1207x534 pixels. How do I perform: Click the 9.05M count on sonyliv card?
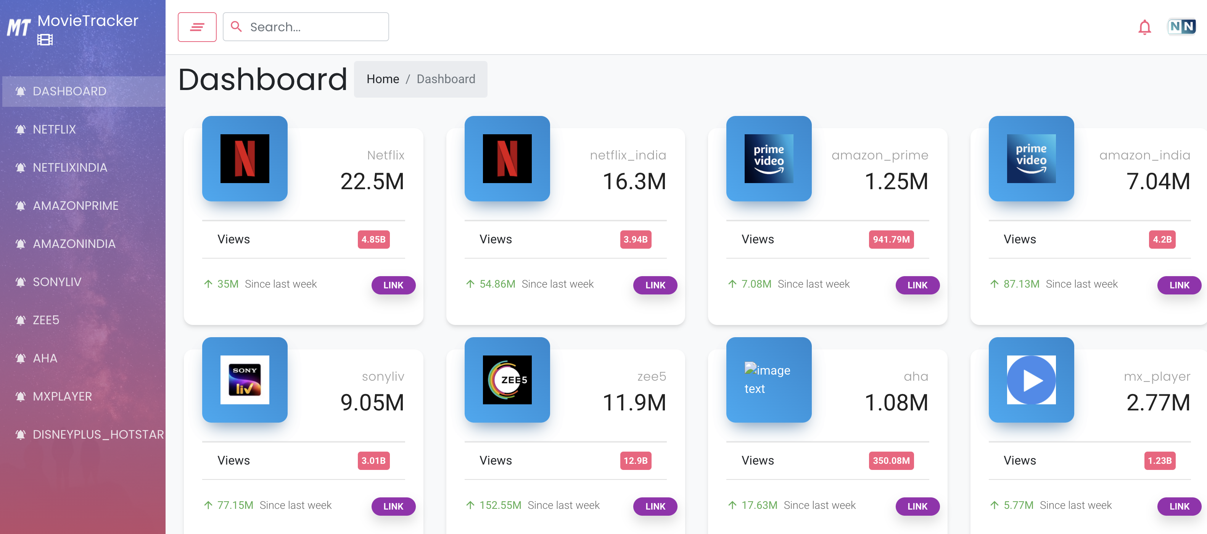[x=372, y=402]
